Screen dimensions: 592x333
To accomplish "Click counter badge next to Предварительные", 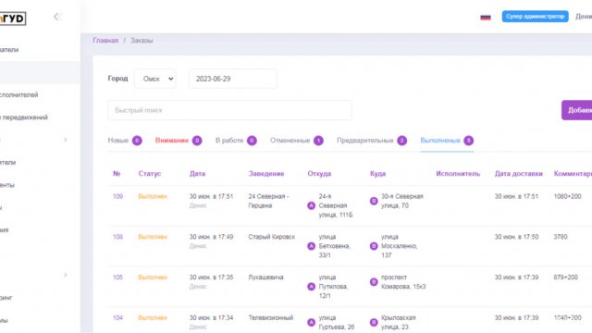I will (402, 141).
